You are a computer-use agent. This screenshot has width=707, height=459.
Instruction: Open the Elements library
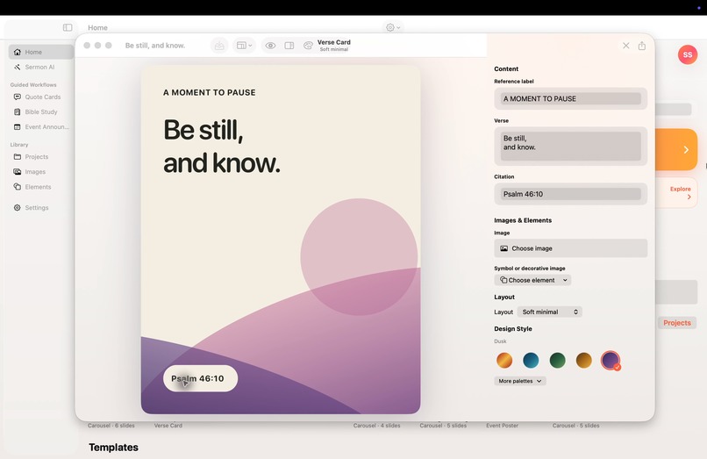click(39, 186)
